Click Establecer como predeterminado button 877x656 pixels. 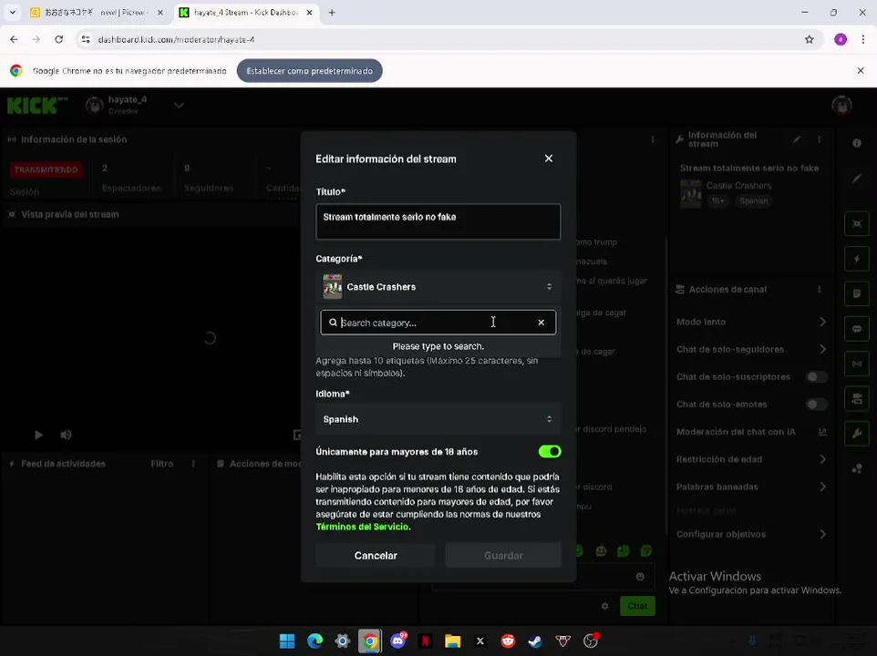tap(309, 71)
